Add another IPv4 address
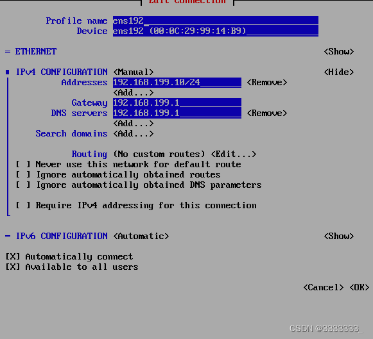Image resolution: width=373 pixels, height=339 pixels. pyautogui.click(x=134, y=92)
